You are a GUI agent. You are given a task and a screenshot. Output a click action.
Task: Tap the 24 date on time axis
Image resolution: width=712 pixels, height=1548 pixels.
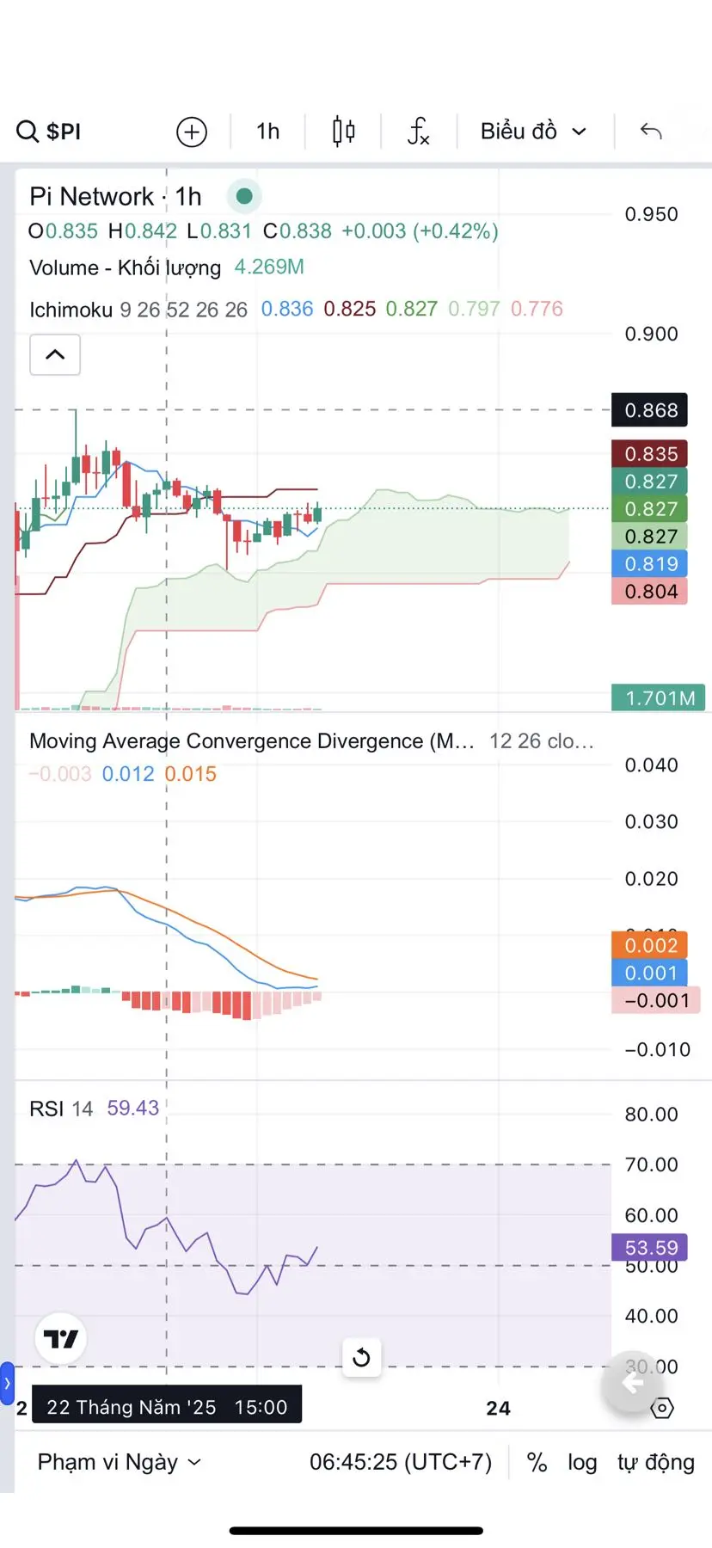tap(499, 1408)
